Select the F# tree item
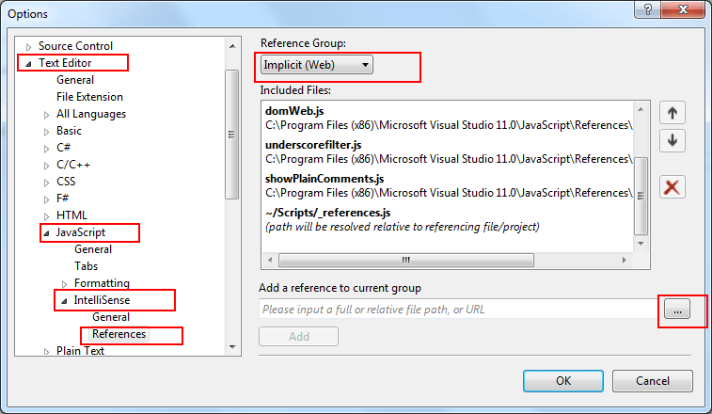Screen dimensions: 712x414 pyautogui.click(x=63, y=199)
